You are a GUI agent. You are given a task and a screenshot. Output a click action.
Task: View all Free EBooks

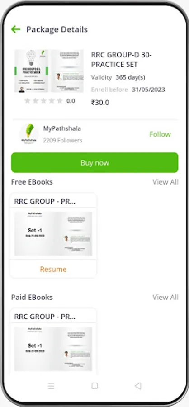165,182
